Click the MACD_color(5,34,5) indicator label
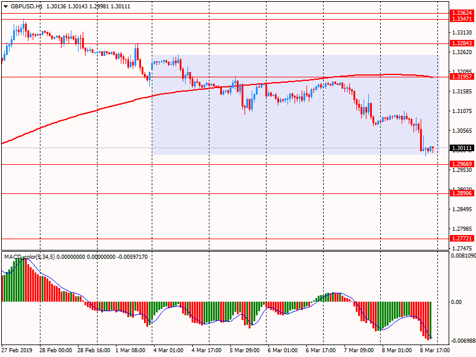Screen dimensions: 476x357 coord(29,257)
